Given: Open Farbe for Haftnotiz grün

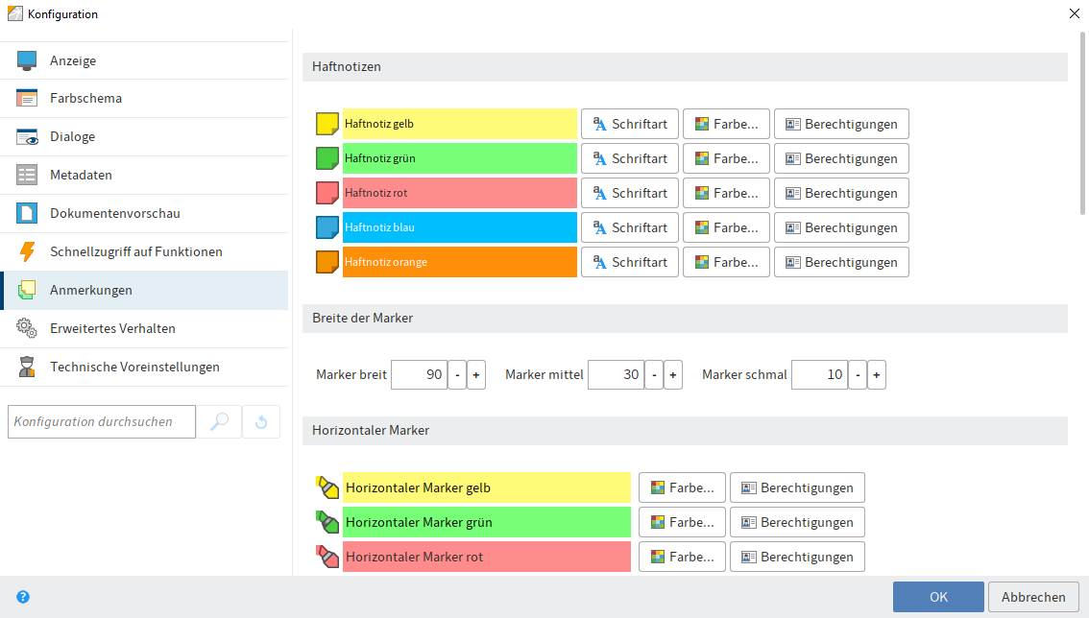Looking at the screenshot, I should (726, 158).
